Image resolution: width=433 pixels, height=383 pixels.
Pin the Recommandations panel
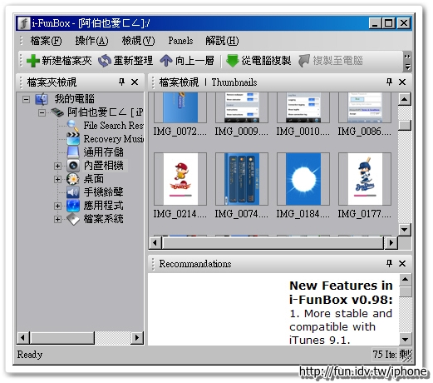(x=389, y=263)
